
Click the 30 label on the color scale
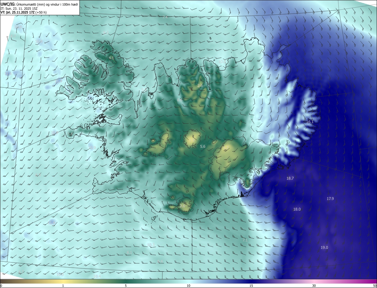click(x=314, y=286)
